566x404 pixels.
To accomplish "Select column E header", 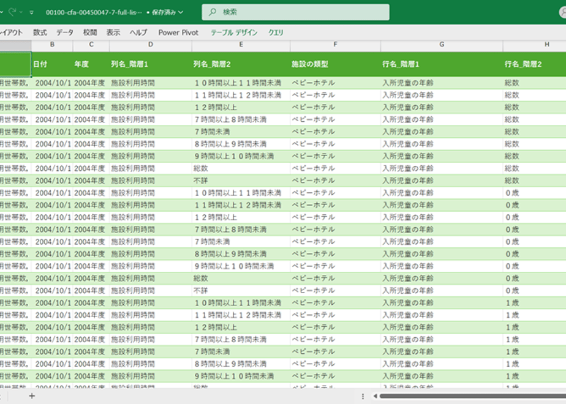I will point(241,45).
